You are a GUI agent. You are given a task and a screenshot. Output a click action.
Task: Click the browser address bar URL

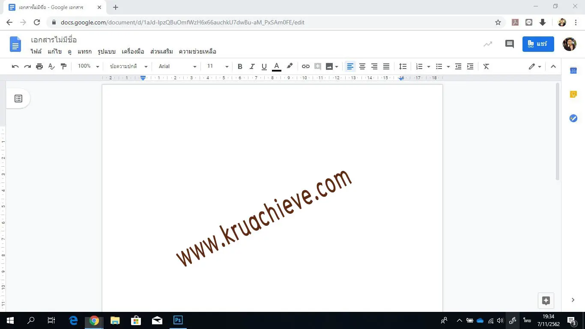click(x=182, y=22)
